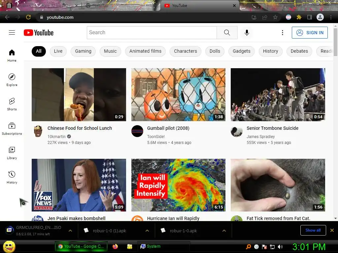Open Chrome profile avatar
The width and height of the screenshot is (338, 253).
(x=320, y=17)
